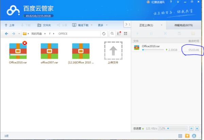Click the open-folder icon in transfer toolbar
This screenshot has height=140, width=204.
click(x=193, y=34)
